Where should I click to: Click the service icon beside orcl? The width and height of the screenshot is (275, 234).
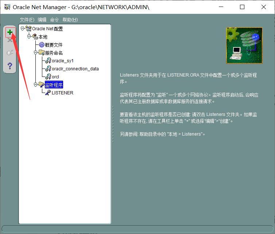[48, 77]
